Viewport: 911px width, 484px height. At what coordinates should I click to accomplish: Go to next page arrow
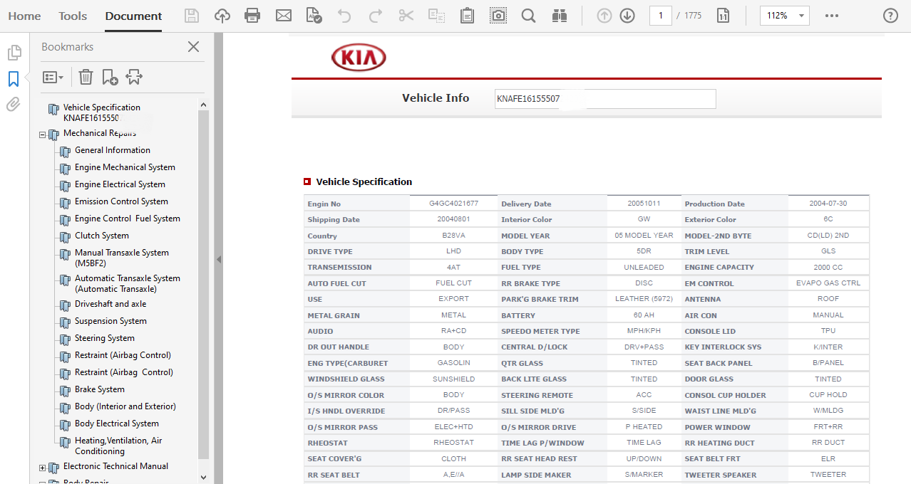[x=627, y=16]
